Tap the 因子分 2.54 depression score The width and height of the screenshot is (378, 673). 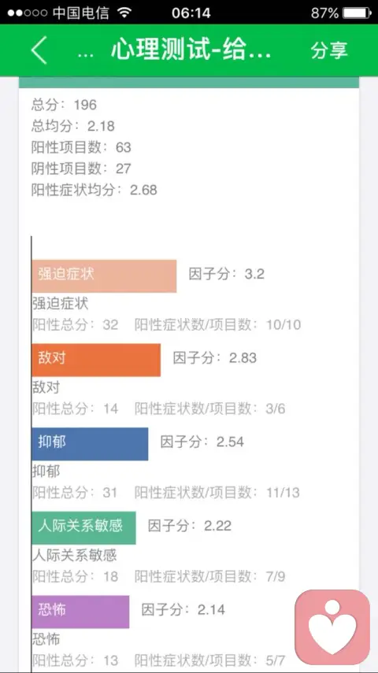(x=202, y=442)
